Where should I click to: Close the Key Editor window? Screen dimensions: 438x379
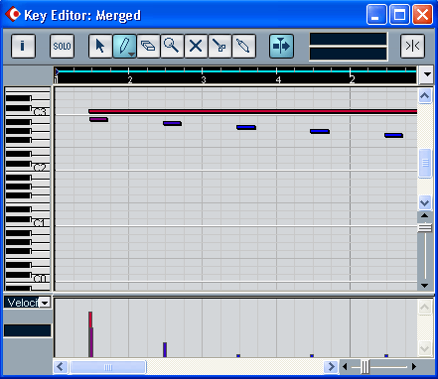422,15
